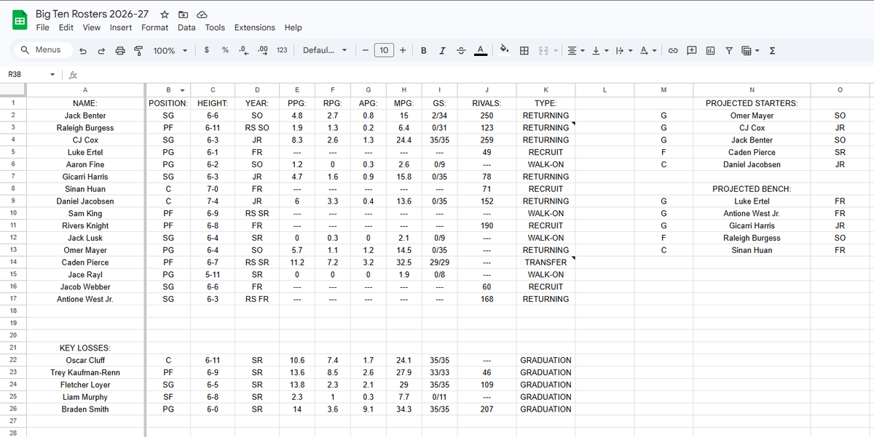Format as currency with dollar icon
The height and width of the screenshot is (437, 874).
208,50
